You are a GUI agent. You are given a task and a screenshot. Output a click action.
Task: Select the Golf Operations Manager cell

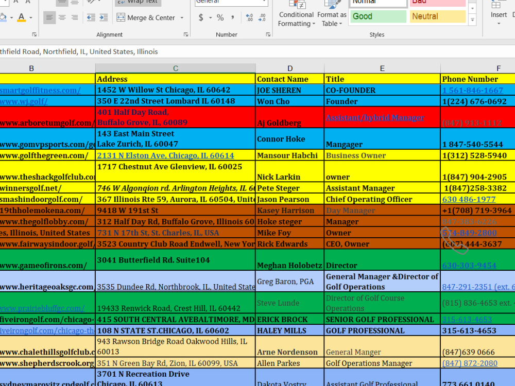tap(382, 363)
